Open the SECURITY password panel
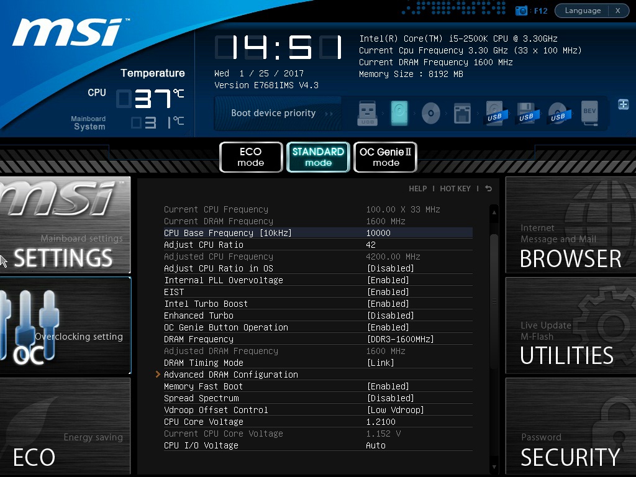Image resolution: width=636 pixels, height=477 pixels. tap(571, 426)
